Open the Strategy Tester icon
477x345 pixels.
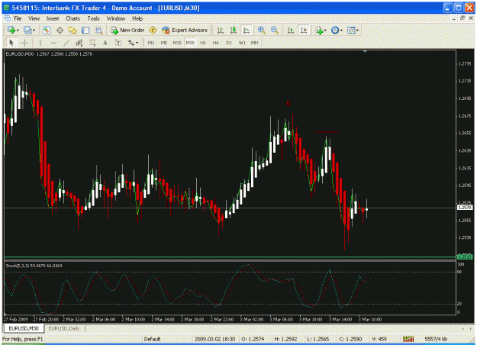click(98, 30)
